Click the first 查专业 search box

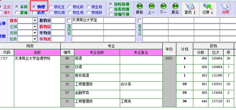155,20
